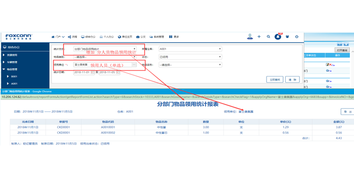The width and height of the screenshot is (354, 177).
Task: Click the start date field 2018-11-01
Action: (84, 73)
